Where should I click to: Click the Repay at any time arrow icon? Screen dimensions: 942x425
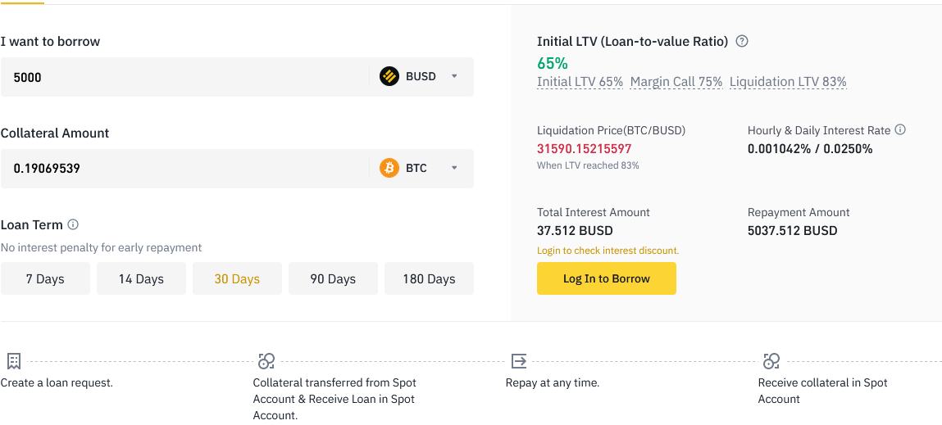[x=519, y=361]
